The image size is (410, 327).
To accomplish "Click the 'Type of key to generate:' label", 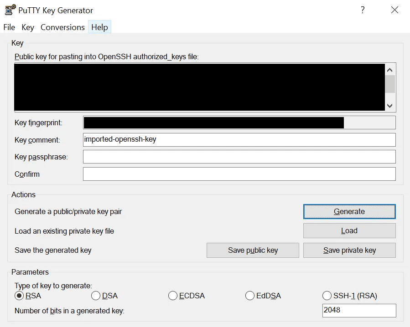I will (x=53, y=286).
